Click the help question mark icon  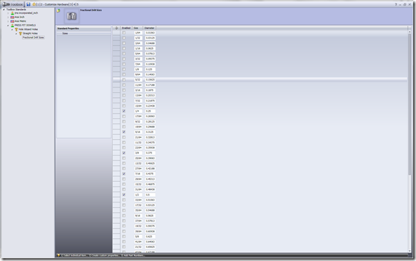click(396, 5)
